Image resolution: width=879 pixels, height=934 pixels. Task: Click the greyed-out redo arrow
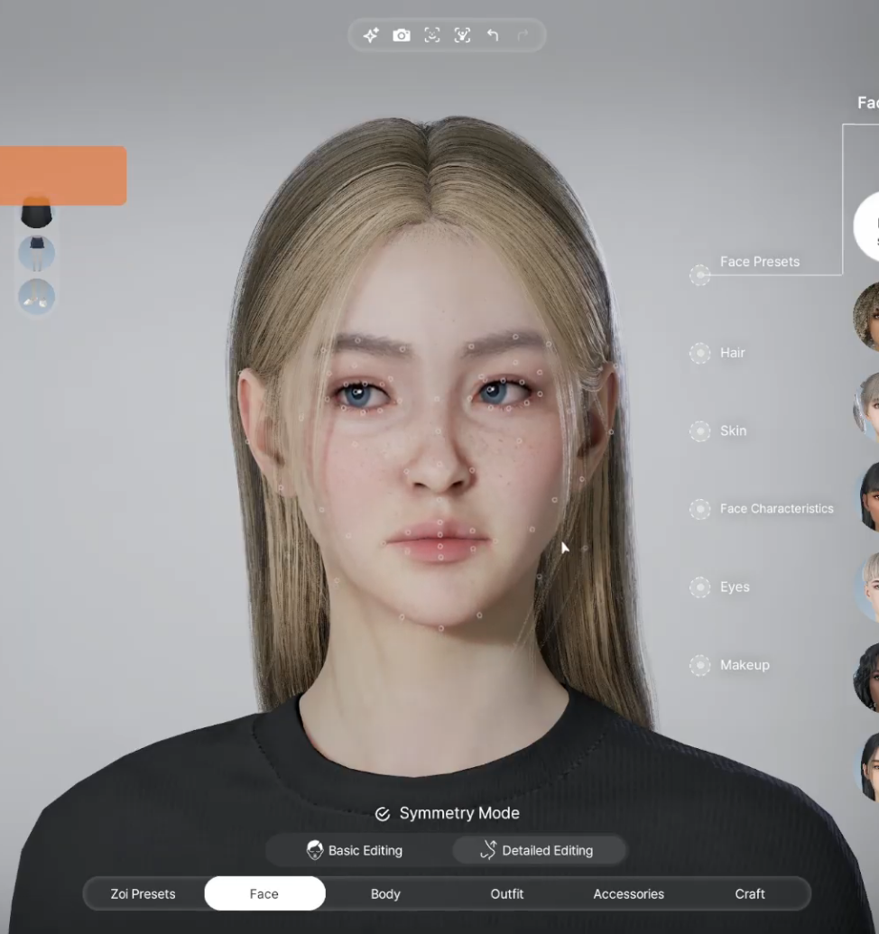(523, 36)
